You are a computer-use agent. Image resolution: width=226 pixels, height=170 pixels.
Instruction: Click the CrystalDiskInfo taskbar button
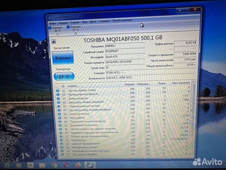click(90, 165)
